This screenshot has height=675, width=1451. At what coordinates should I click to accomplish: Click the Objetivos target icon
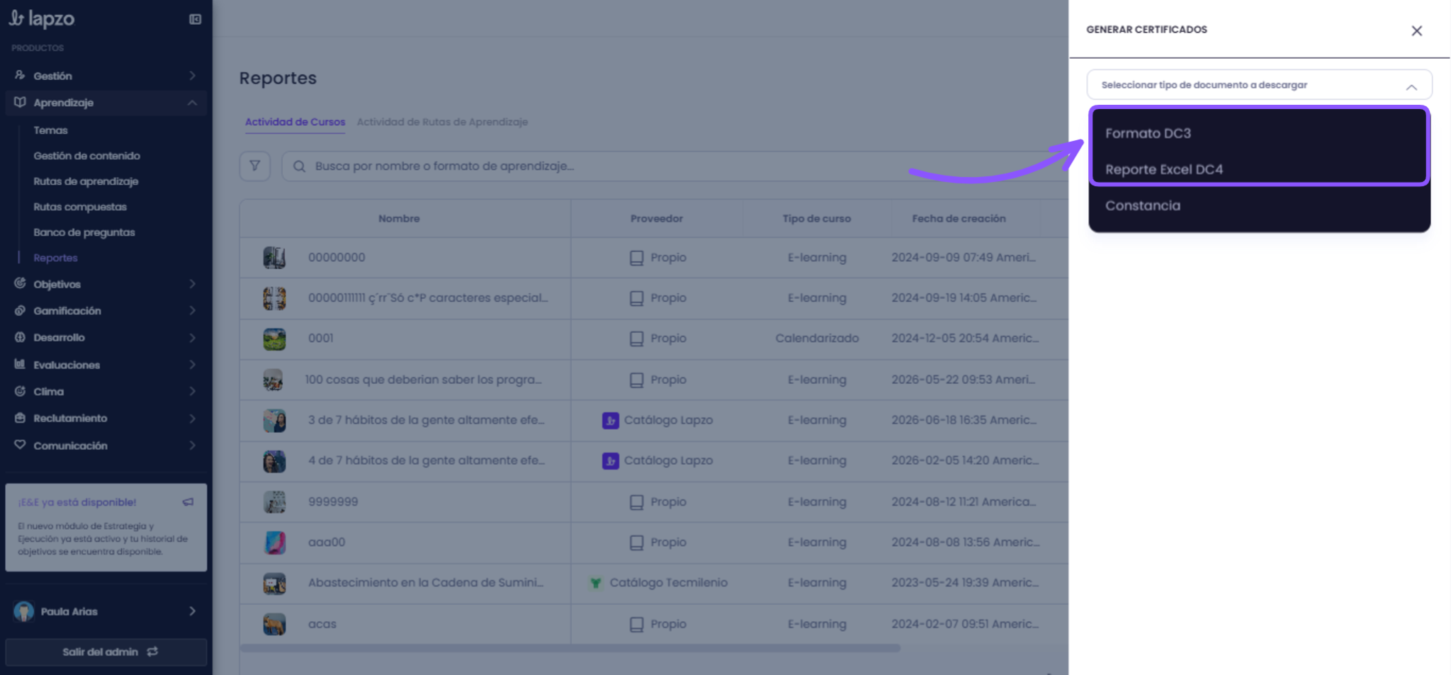click(x=20, y=283)
